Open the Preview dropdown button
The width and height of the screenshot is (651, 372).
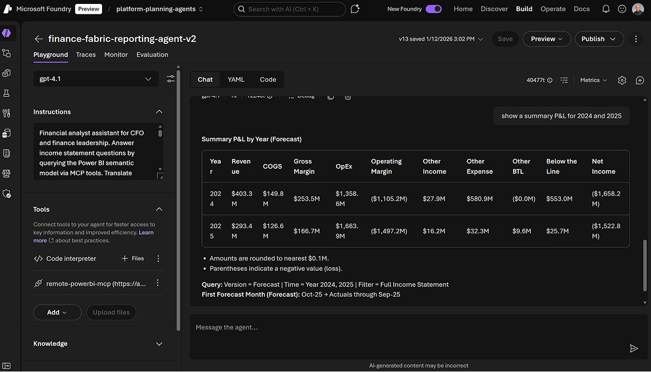(547, 39)
